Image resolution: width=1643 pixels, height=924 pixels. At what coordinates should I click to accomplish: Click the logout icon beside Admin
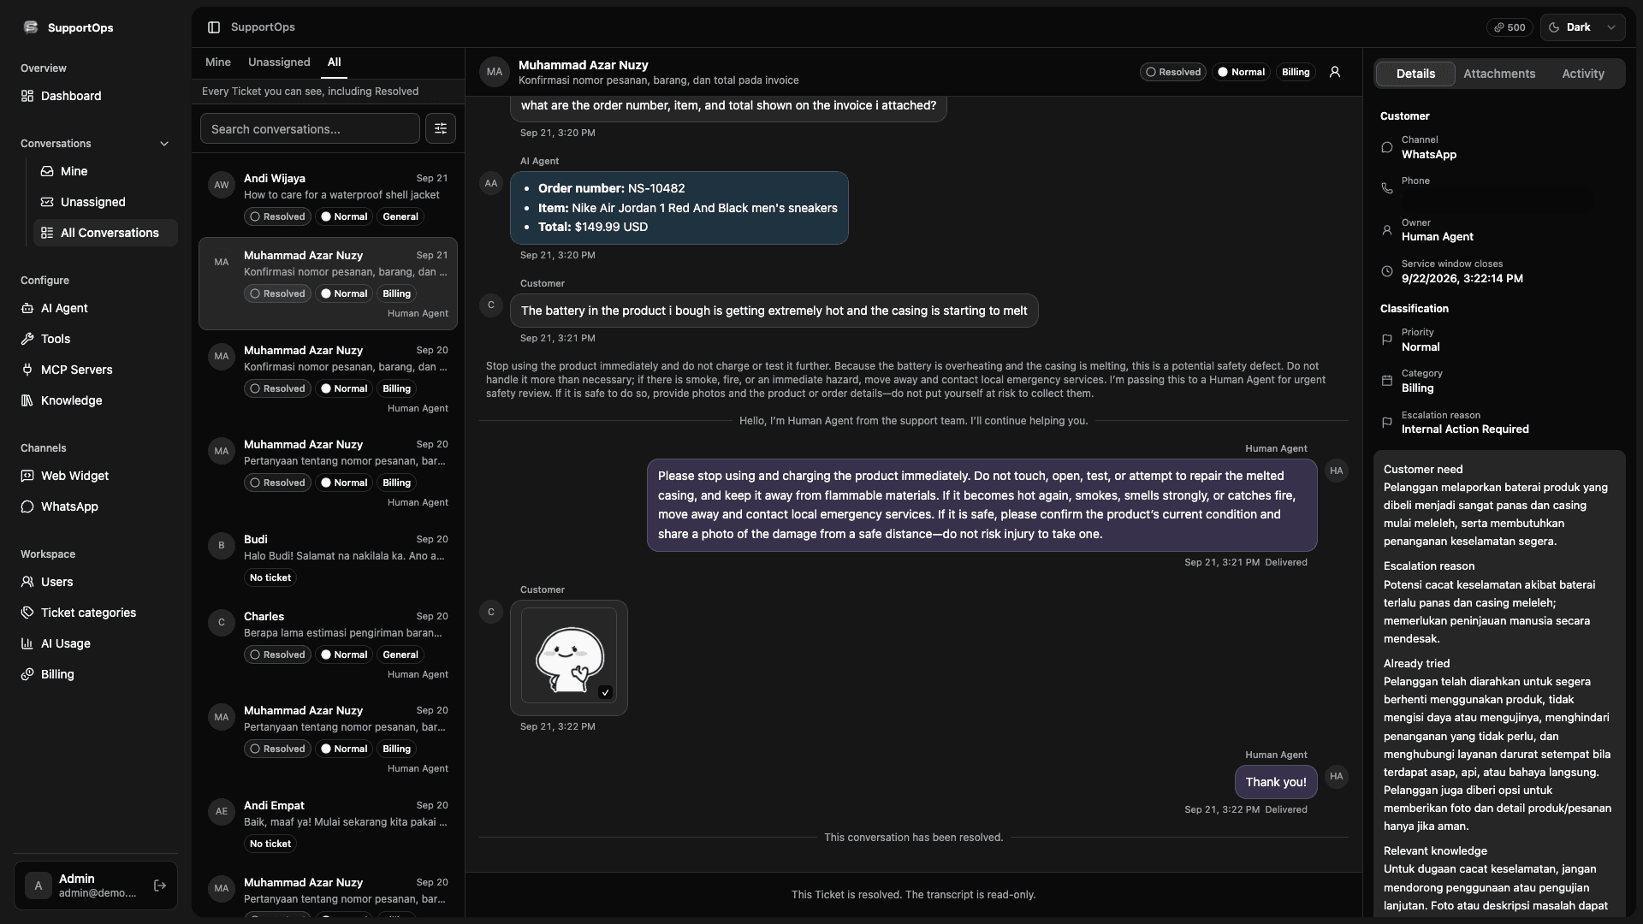pyautogui.click(x=160, y=885)
